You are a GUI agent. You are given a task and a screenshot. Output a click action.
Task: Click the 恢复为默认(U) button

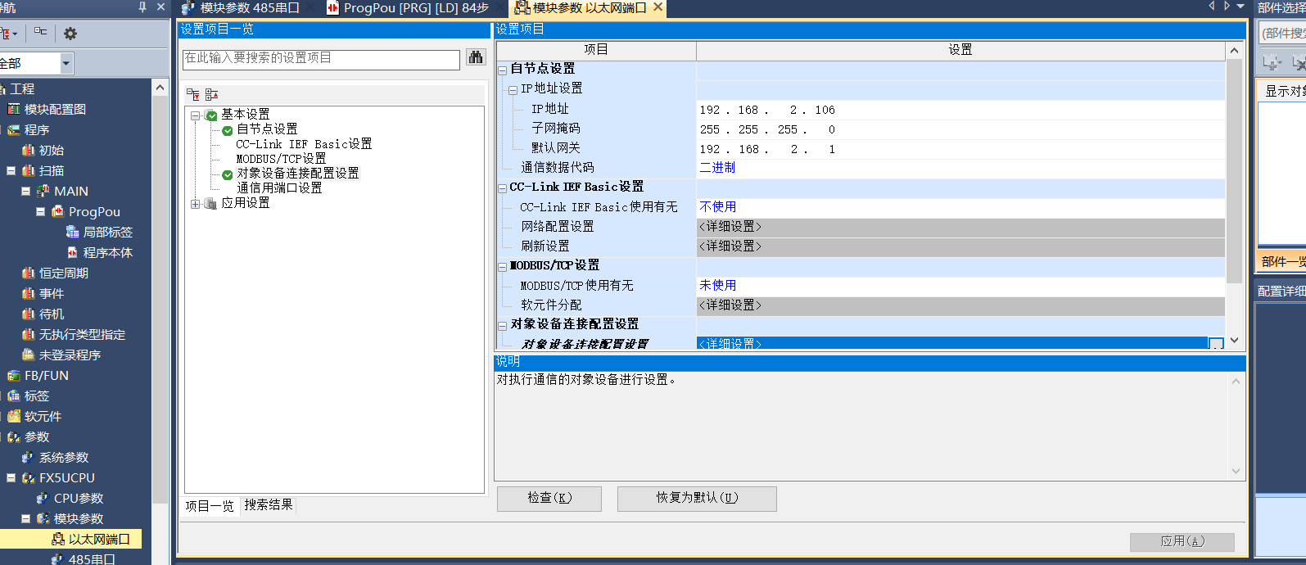(x=696, y=498)
